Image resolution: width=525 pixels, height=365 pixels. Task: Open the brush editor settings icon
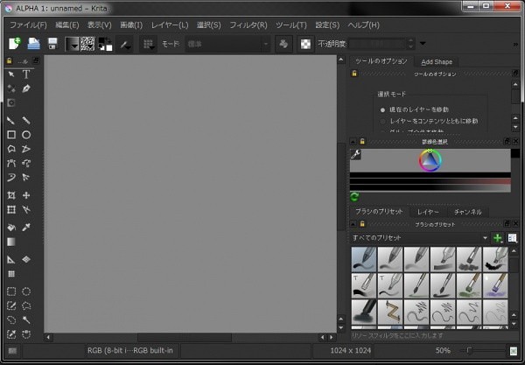tap(124, 44)
